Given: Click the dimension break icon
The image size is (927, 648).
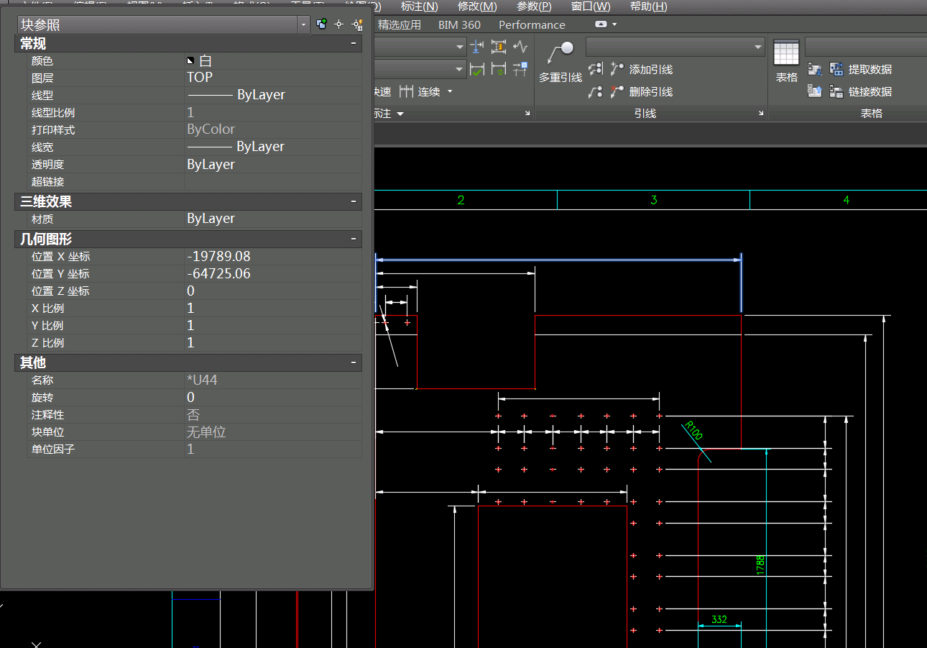Looking at the screenshot, I should pos(476,47).
